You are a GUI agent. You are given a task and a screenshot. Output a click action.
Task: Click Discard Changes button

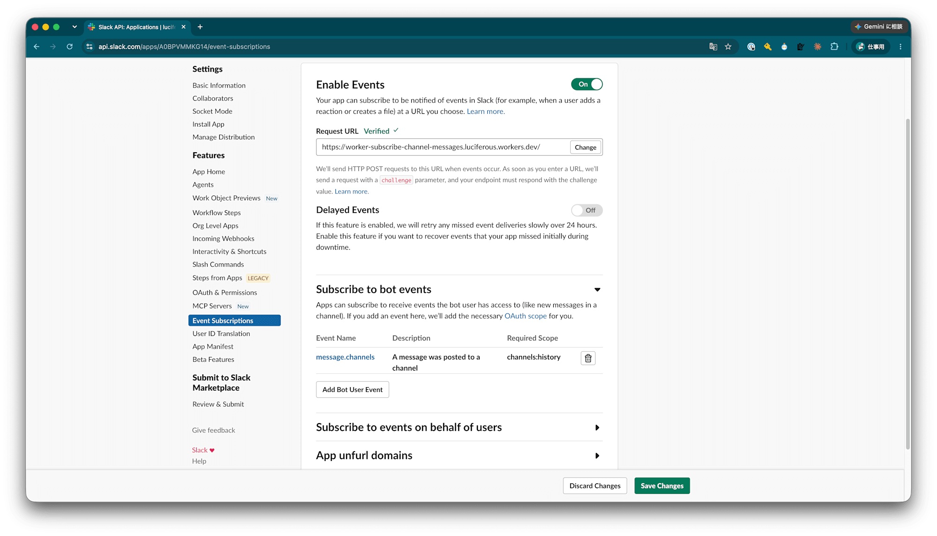point(595,486)
